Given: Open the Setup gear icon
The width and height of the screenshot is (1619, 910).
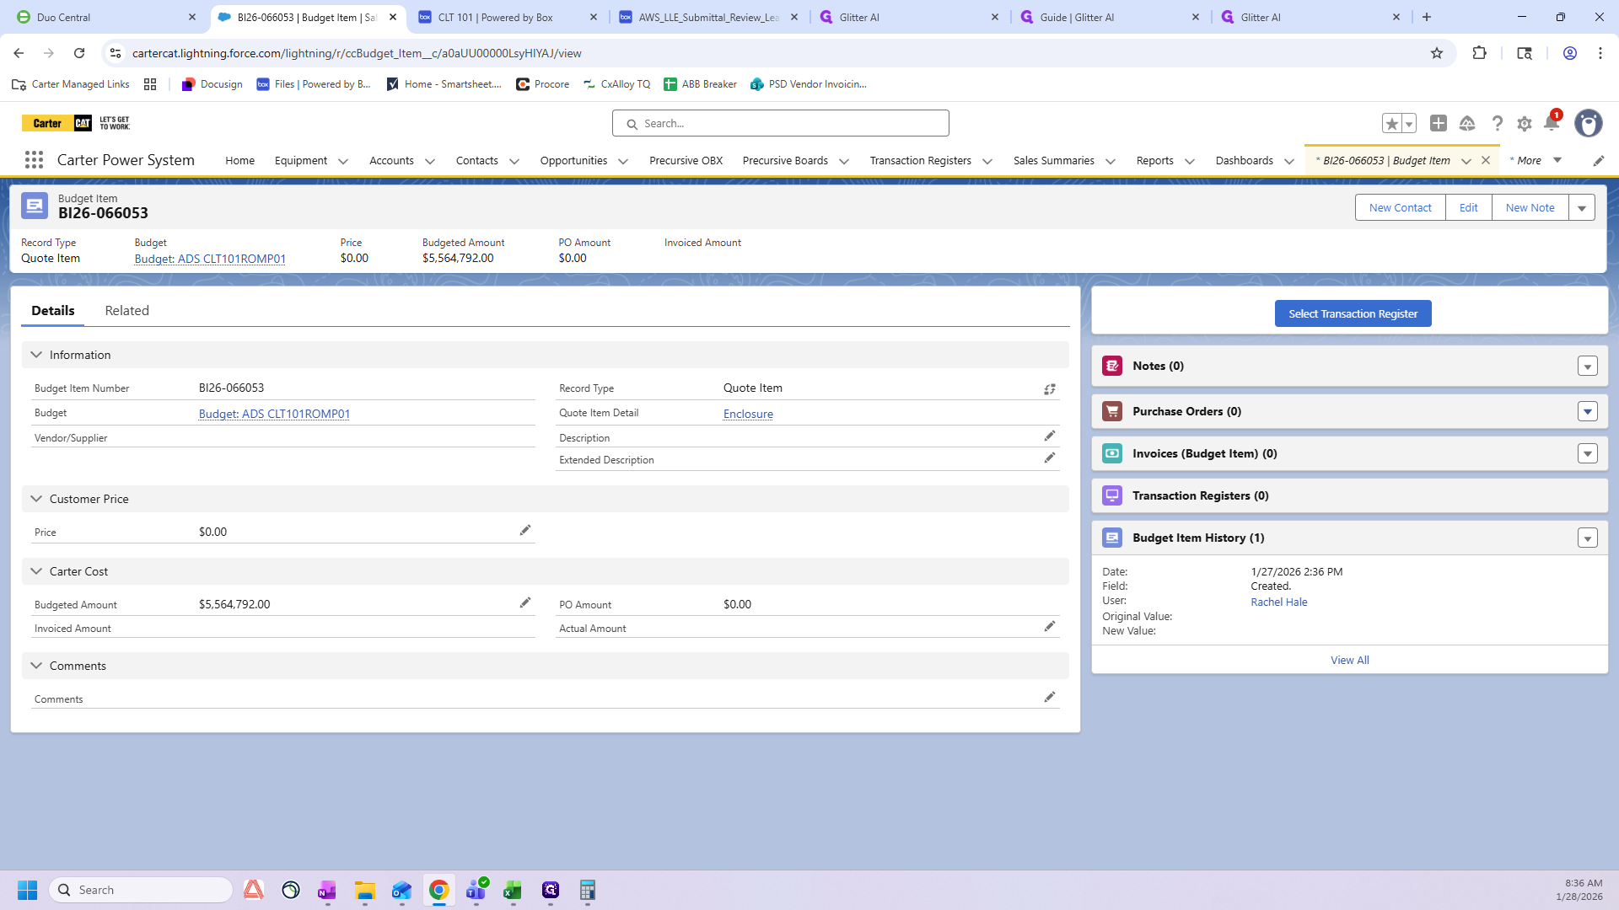Looking at the screenshot, I should point(1524,124).
